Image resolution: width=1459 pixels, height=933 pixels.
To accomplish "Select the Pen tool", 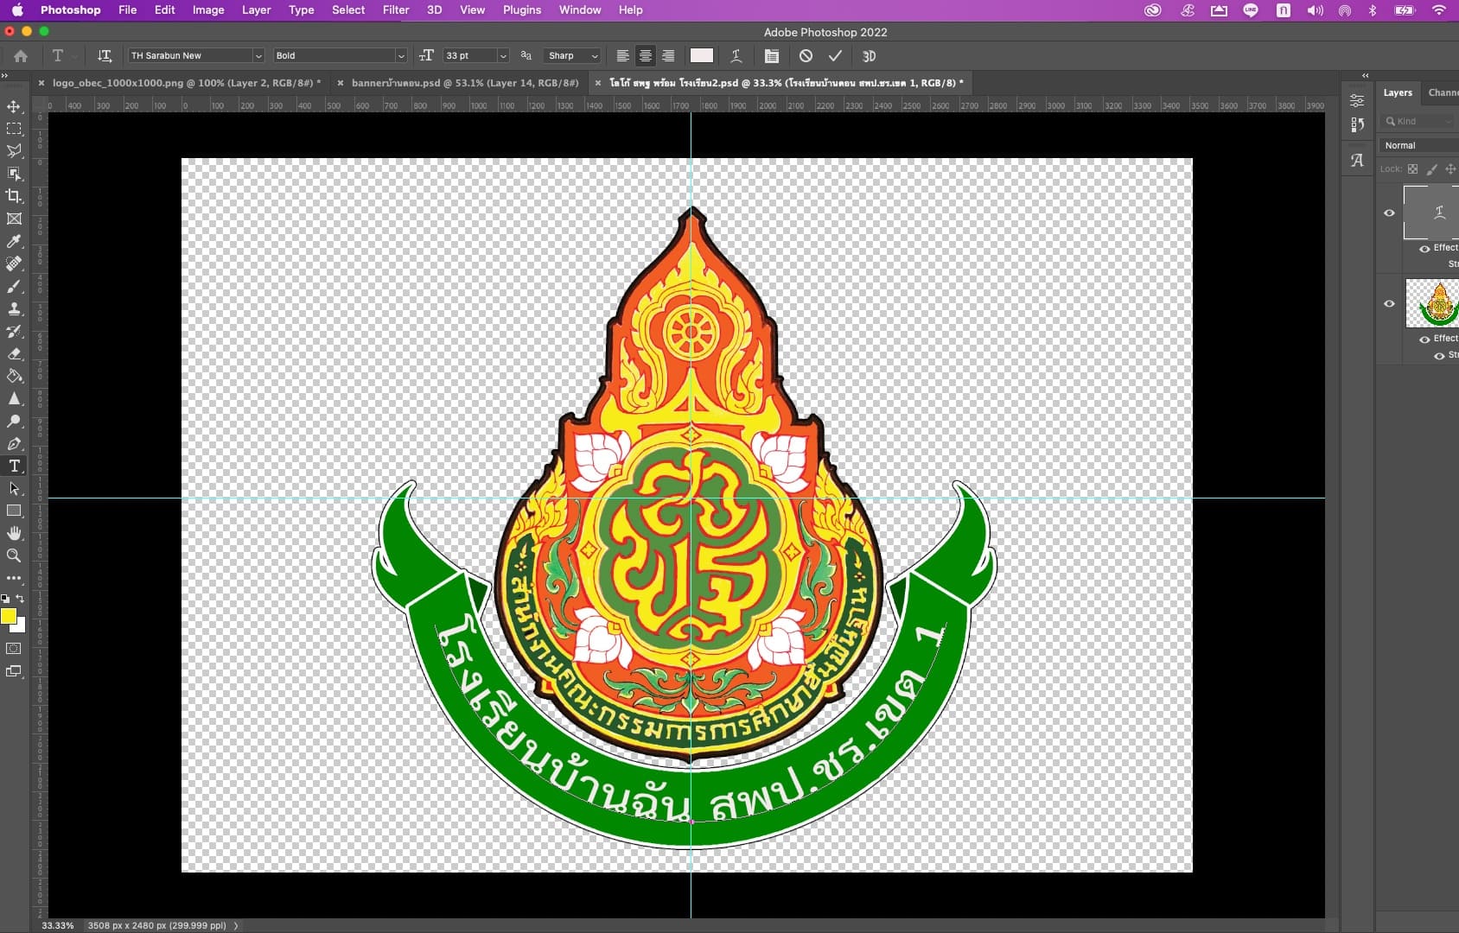I will point(14,443).
